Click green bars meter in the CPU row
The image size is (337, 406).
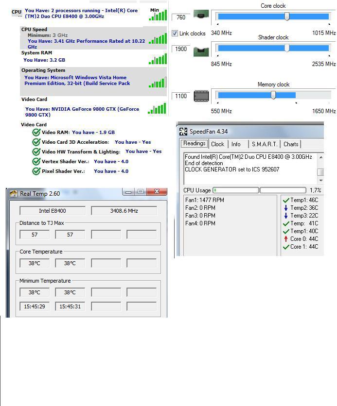[x=158, y=16]
